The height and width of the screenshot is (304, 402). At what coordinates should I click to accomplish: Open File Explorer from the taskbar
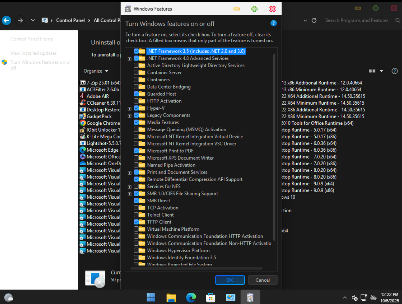coord(171,297)
